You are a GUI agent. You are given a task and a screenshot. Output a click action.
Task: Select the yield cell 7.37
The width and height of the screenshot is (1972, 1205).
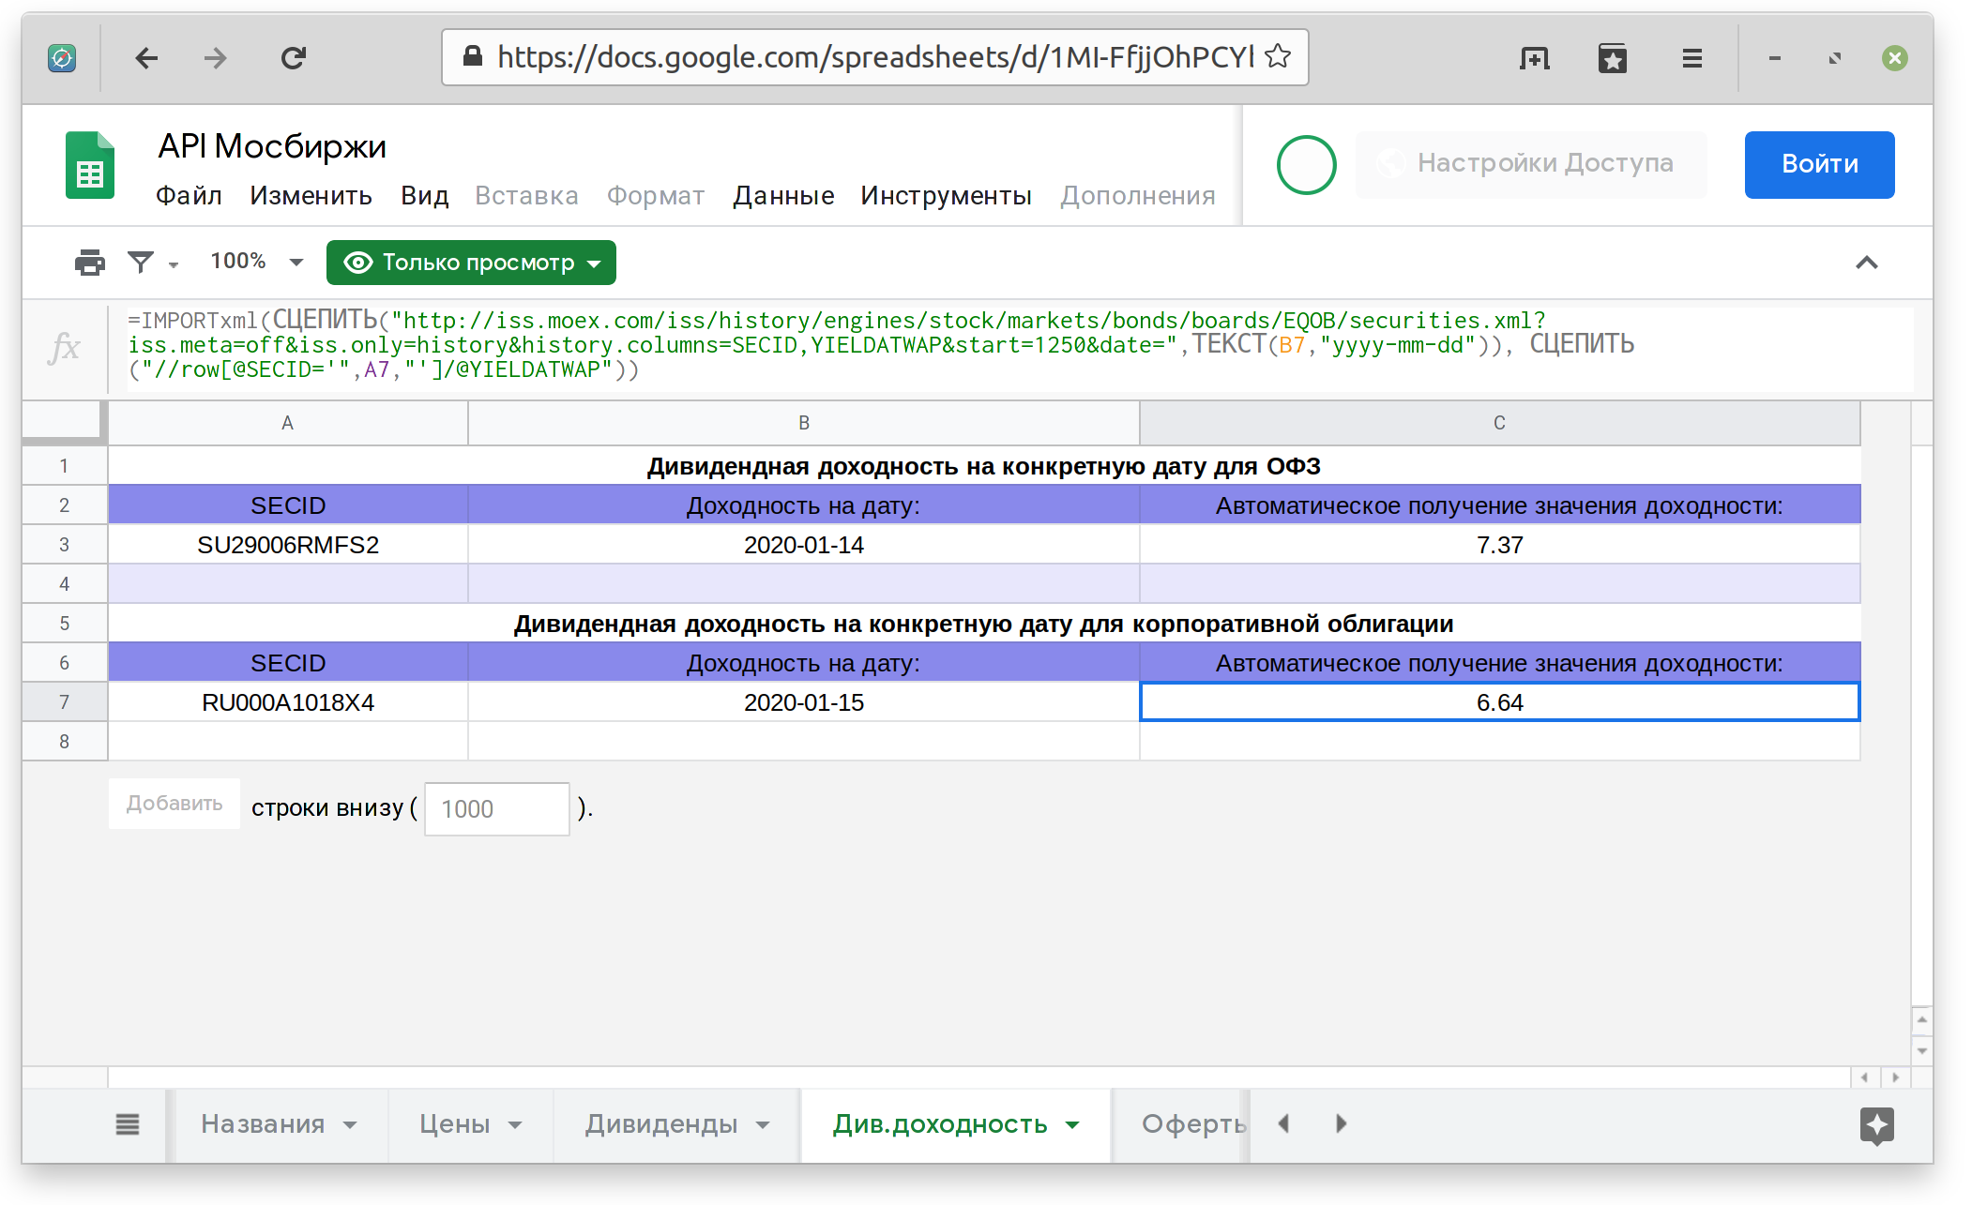(1499, 545)
